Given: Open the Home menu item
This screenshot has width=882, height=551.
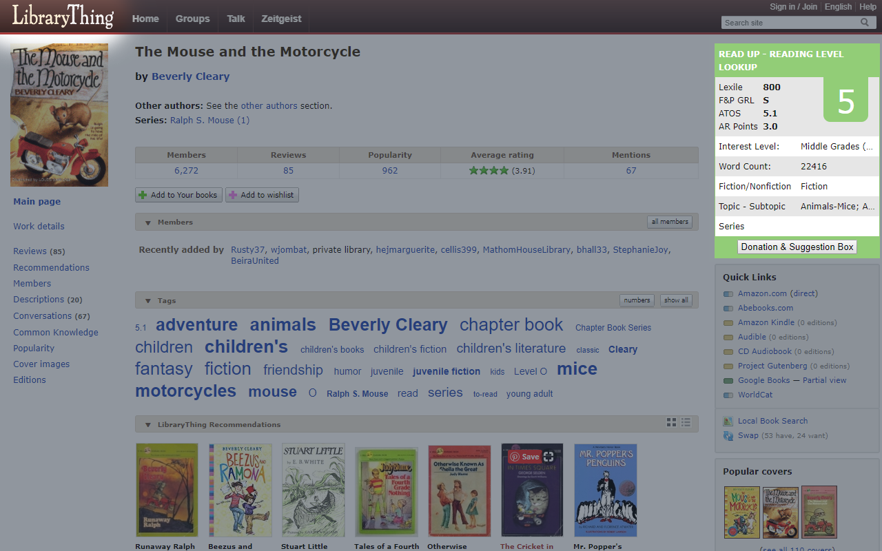Looking at the screenshot, I should click(x=145, y=19).
